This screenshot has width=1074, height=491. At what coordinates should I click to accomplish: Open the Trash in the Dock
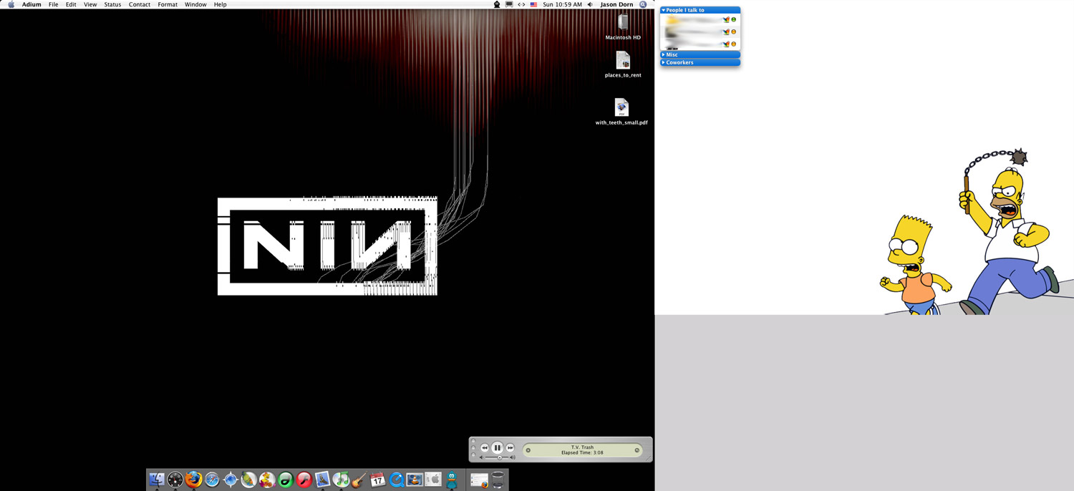pos(498,480)
